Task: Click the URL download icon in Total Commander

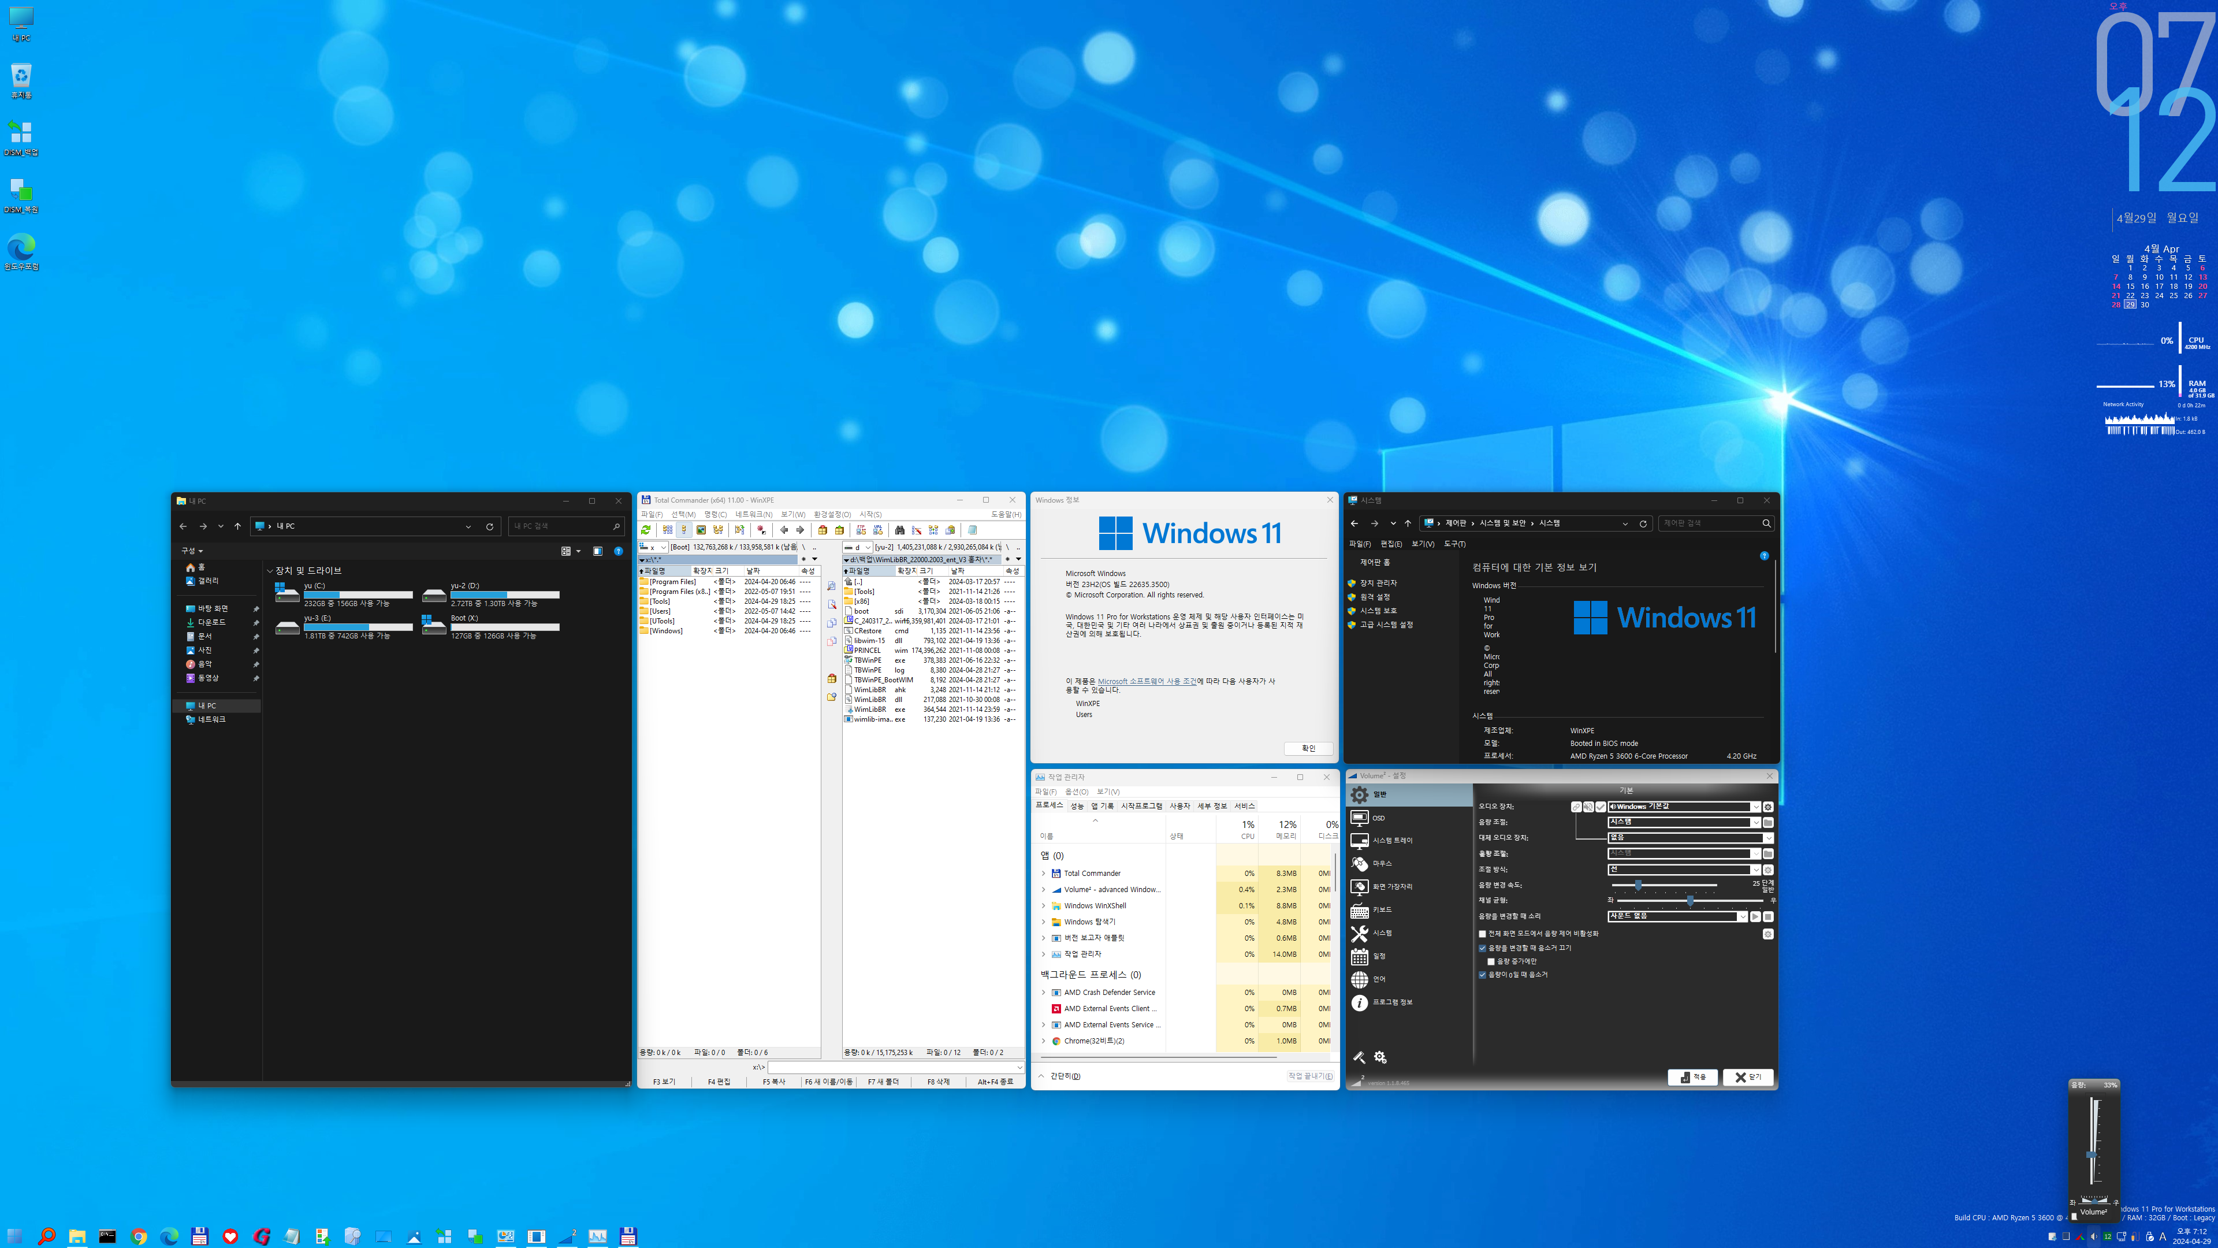Action: pos(878,530)
